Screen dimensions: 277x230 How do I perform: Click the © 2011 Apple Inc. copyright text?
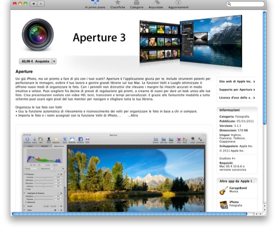[232, 150]
